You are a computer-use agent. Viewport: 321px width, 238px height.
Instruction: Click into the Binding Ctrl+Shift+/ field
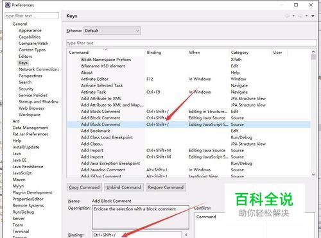(x=137, y=235)
